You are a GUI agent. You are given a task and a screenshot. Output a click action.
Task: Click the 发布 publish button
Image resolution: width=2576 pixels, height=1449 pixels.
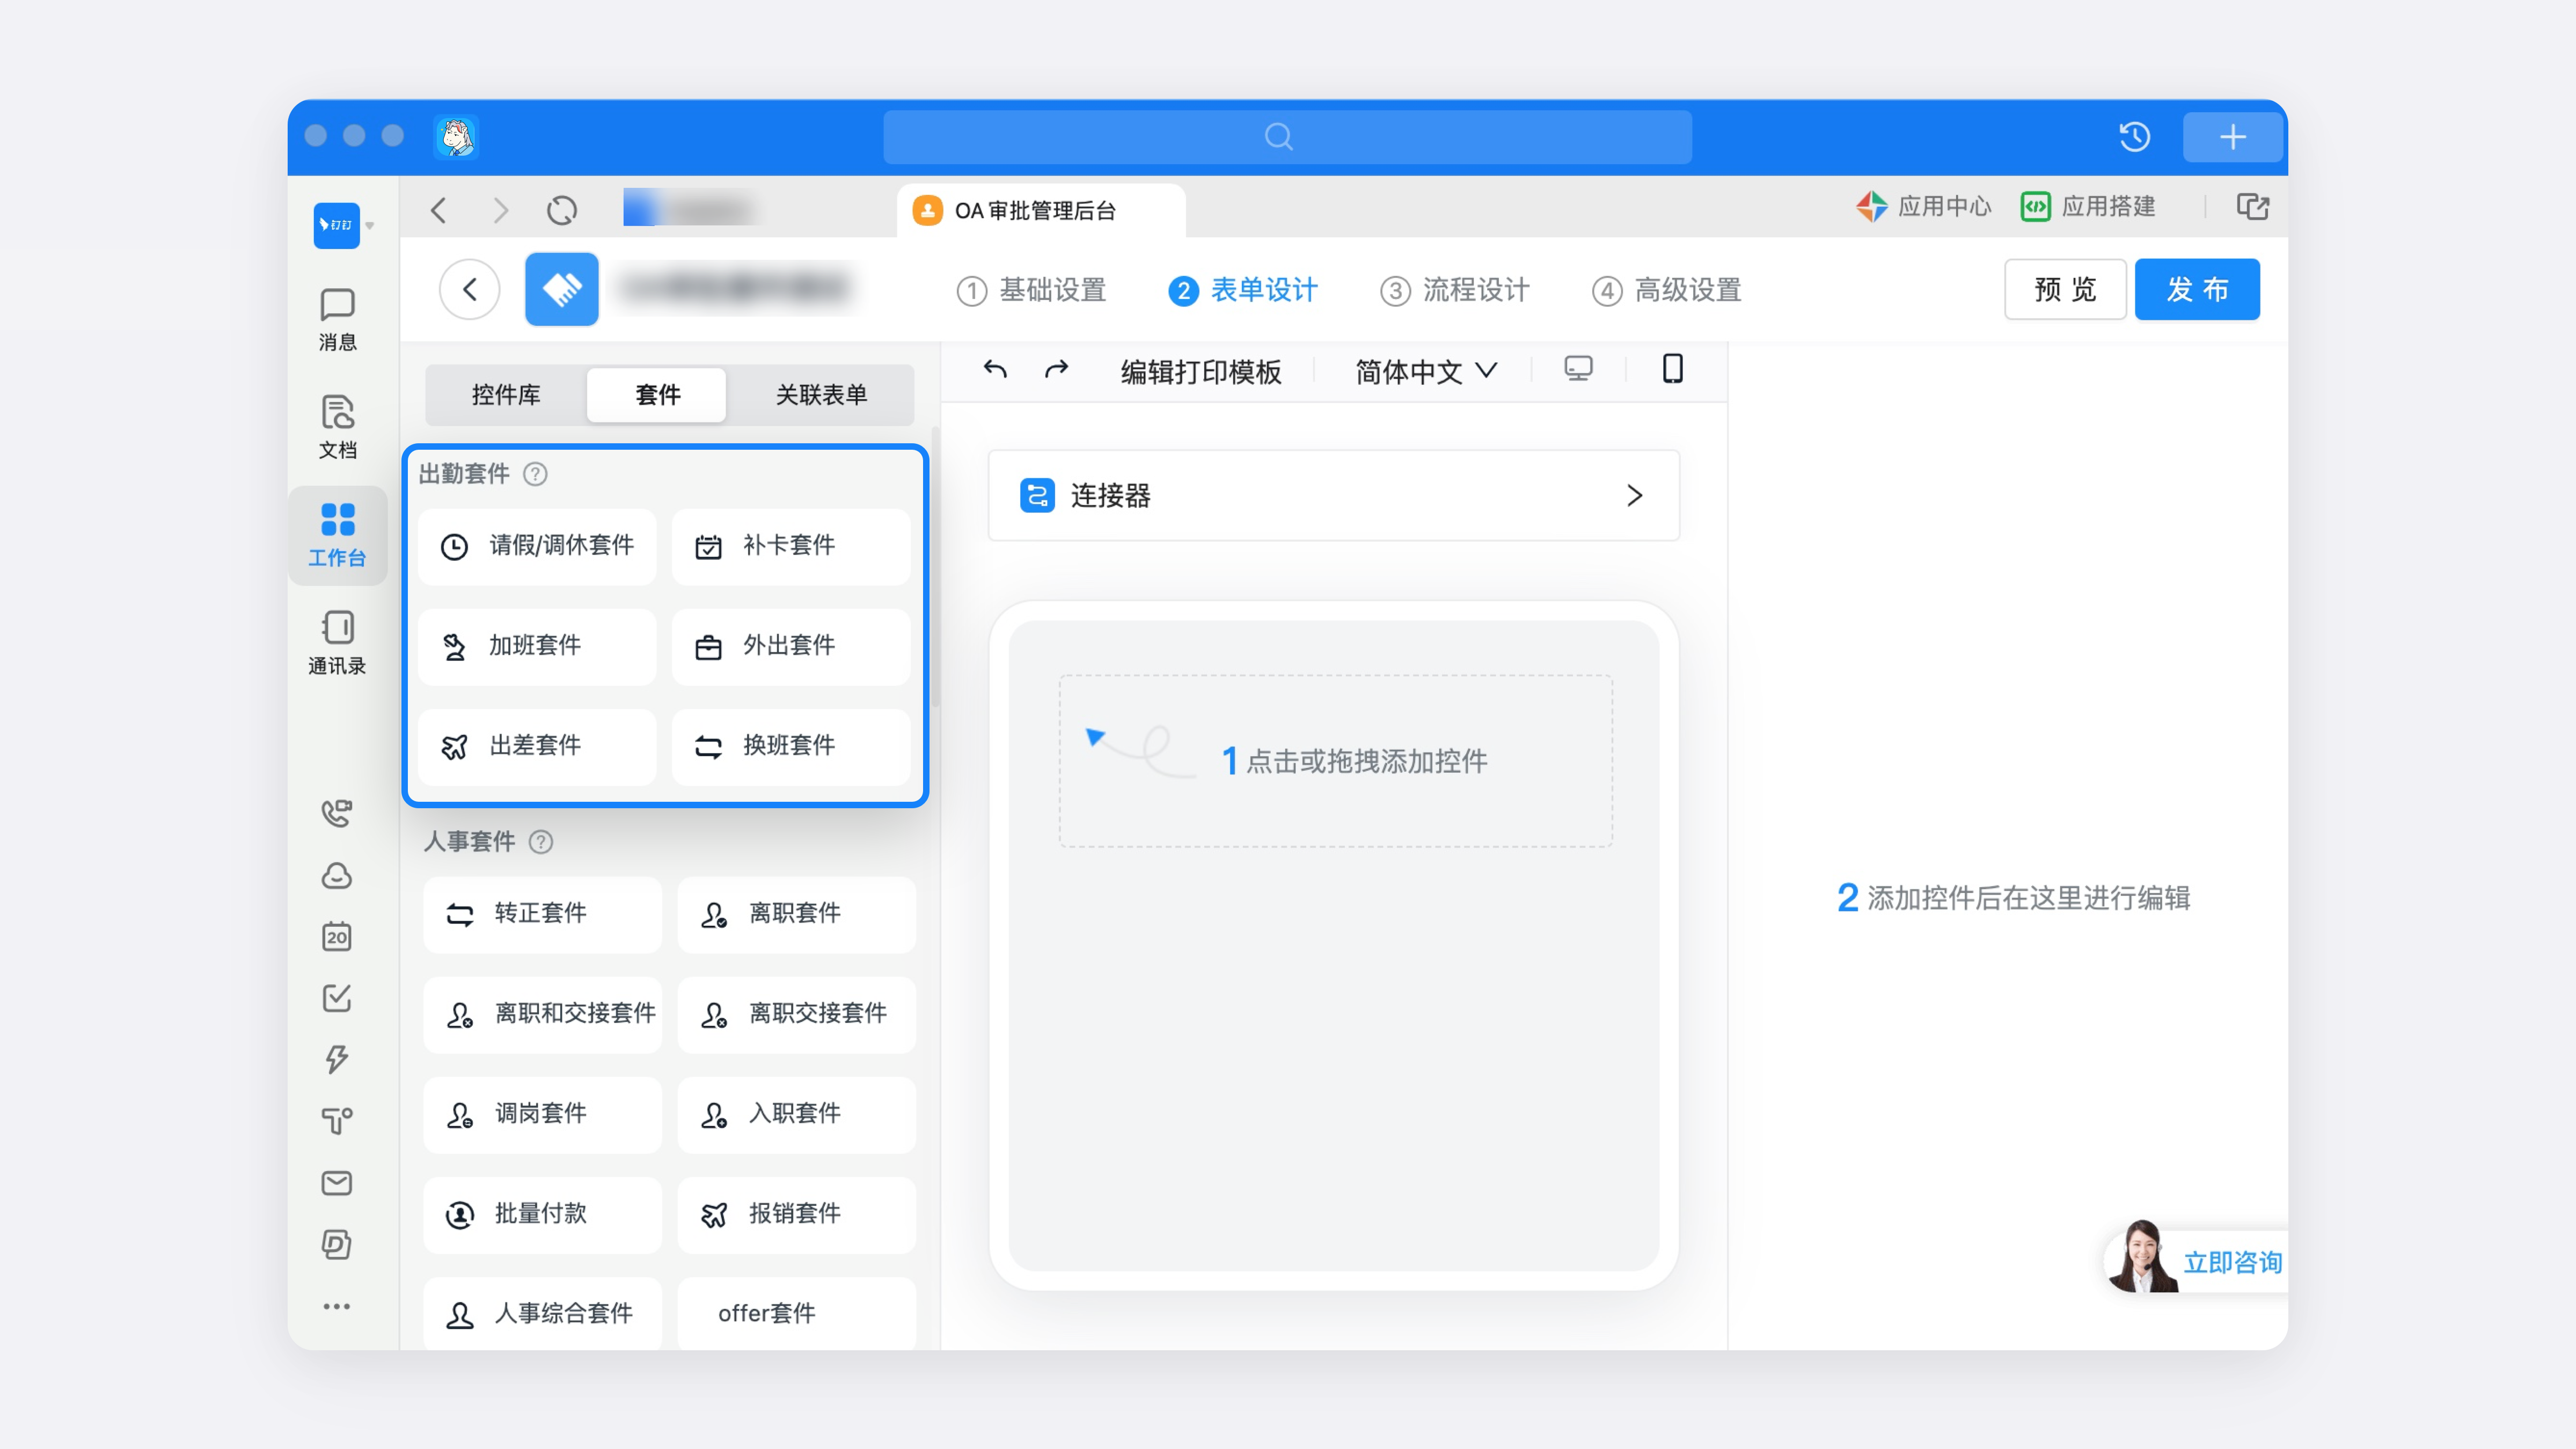2197,289
